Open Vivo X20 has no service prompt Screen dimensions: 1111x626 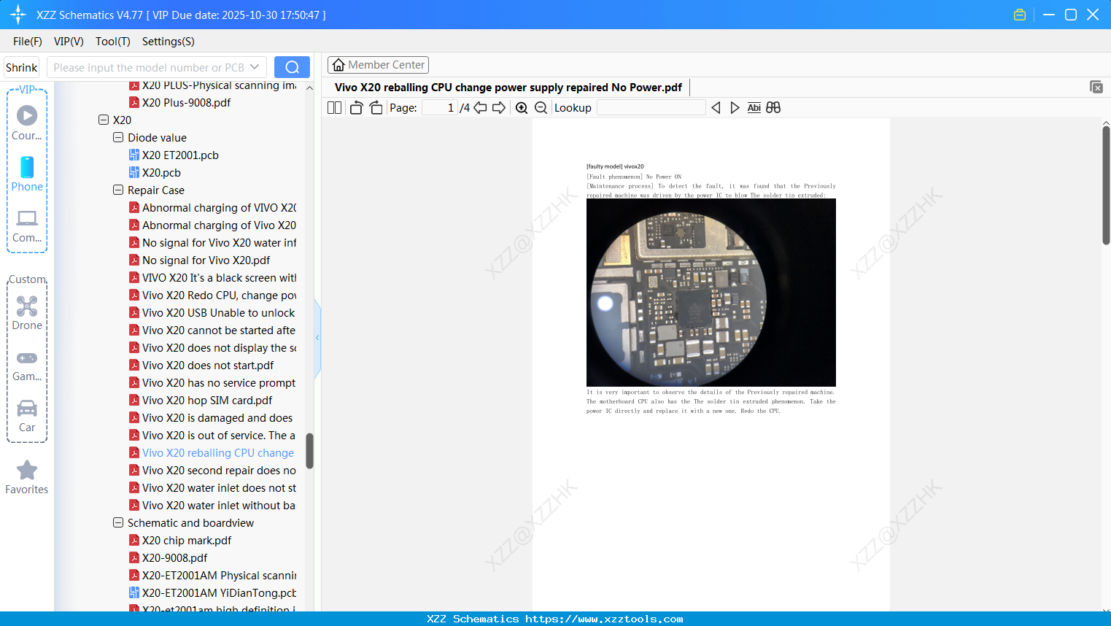pos(219,382)
